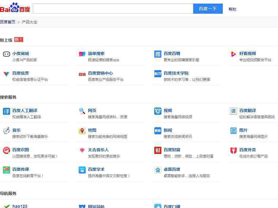This screenshot has height=208, width=278.
Task: Open the 百度传课 link
Action: pos(20,169)
